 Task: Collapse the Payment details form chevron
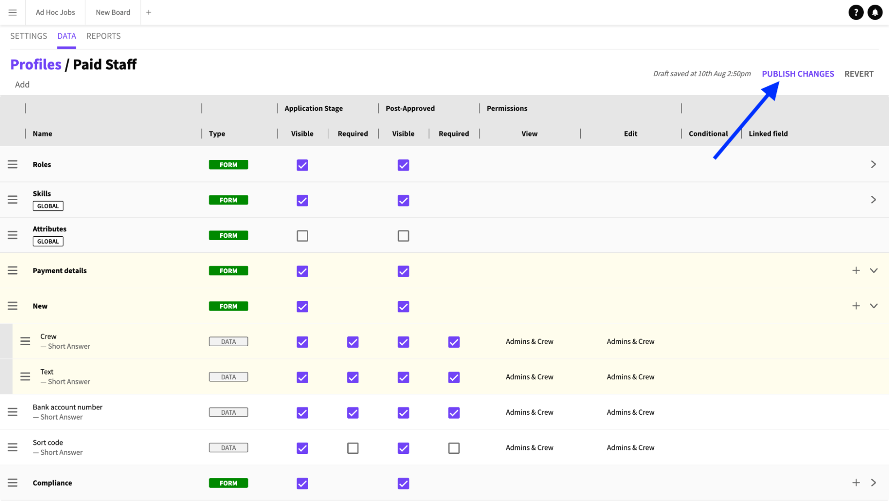point(873,271)
